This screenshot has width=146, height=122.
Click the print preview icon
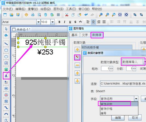pos(39,15)
